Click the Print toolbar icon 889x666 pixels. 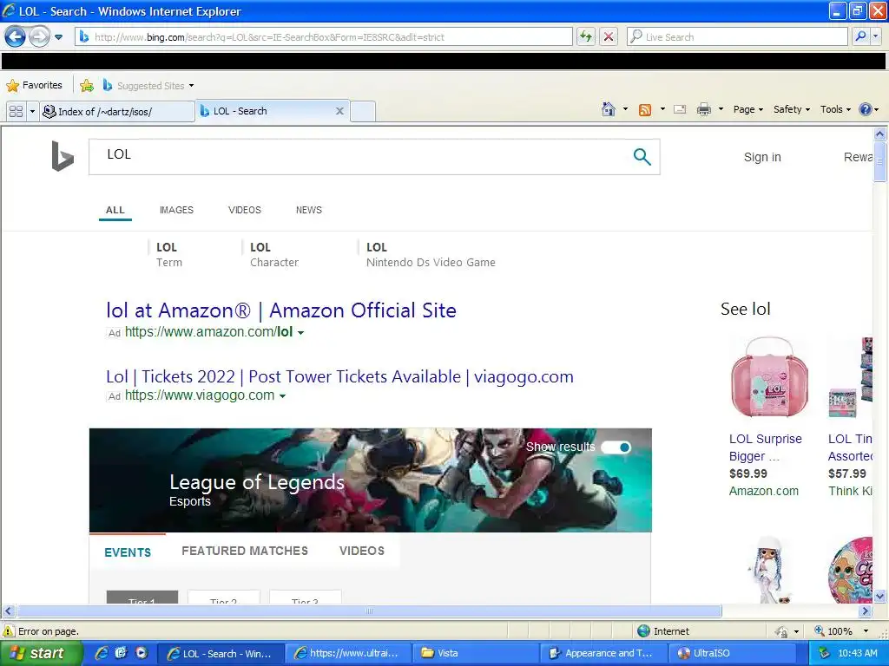click(703, 109)
